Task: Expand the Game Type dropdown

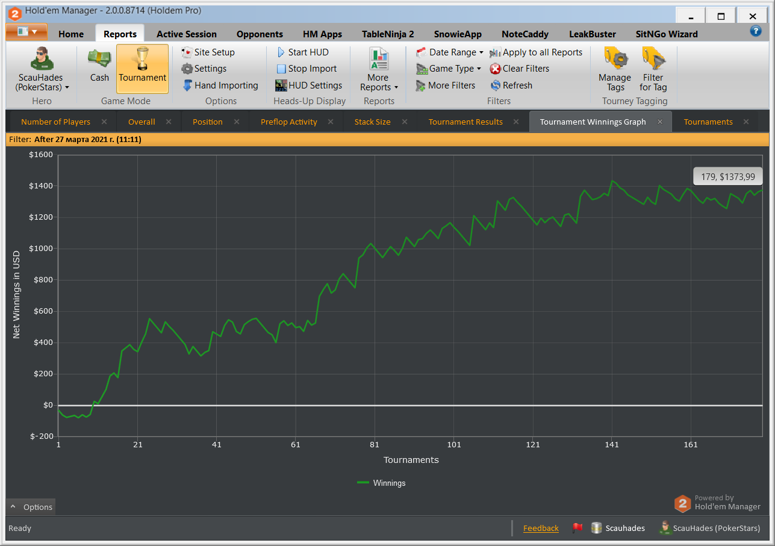Action: point(449,69)
